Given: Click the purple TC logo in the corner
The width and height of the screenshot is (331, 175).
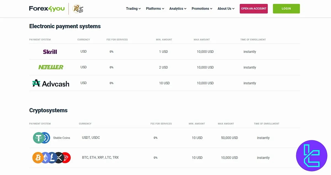Looking at the screenshot, I should (x=311, y=155).
